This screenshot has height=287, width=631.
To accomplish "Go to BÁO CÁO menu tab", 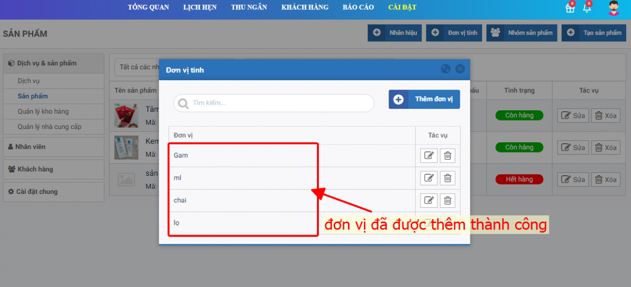I will tap(358, 7).
